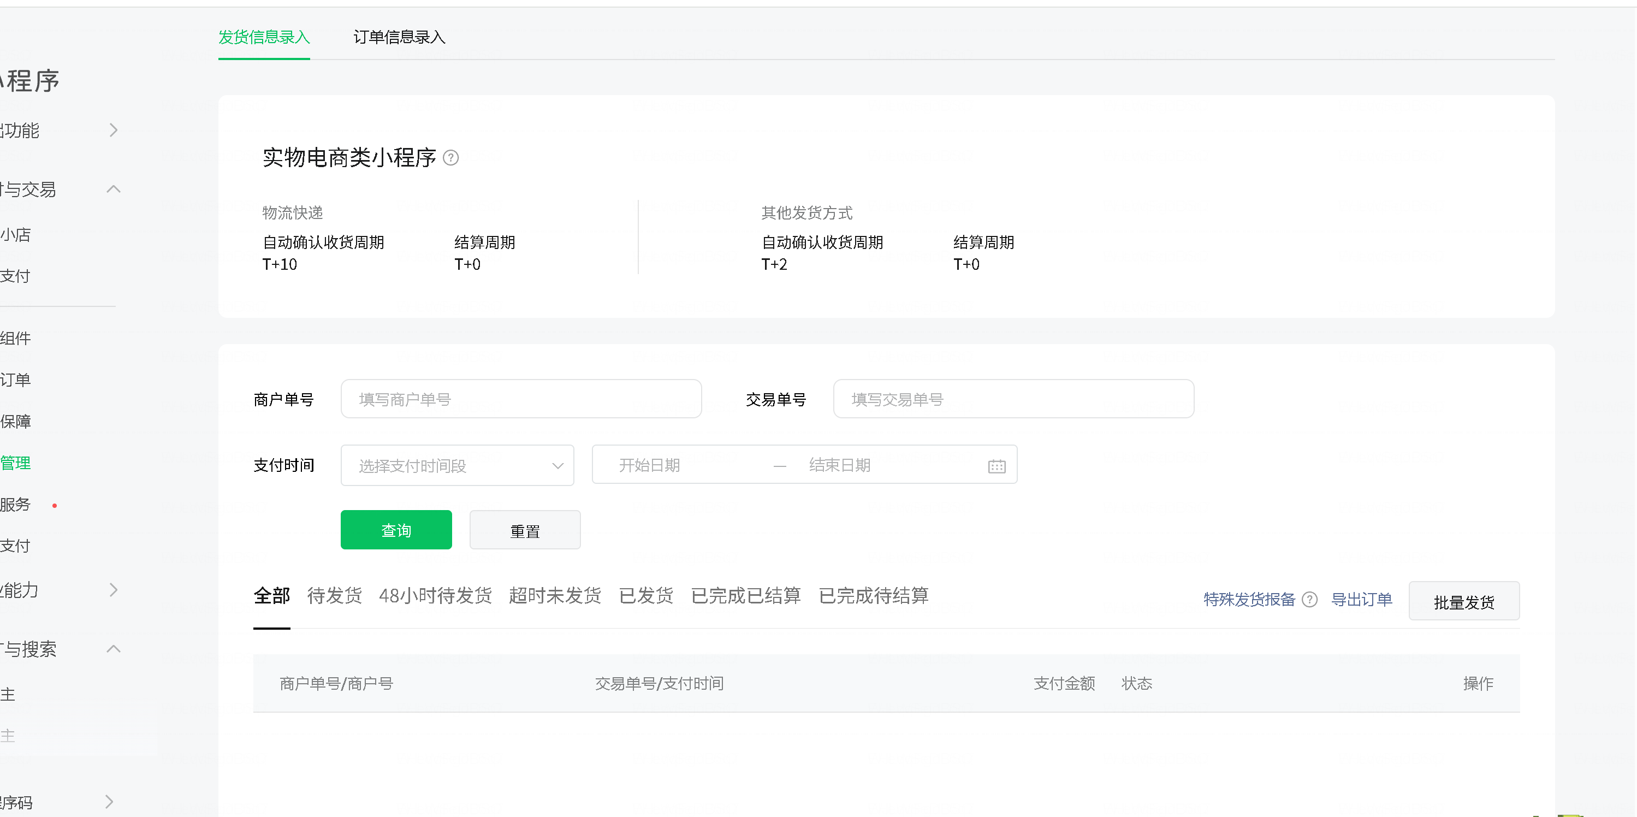This screenshot has width=1637, height=817.
Task: Click the green 查询 button
Action: pos(396,530)
